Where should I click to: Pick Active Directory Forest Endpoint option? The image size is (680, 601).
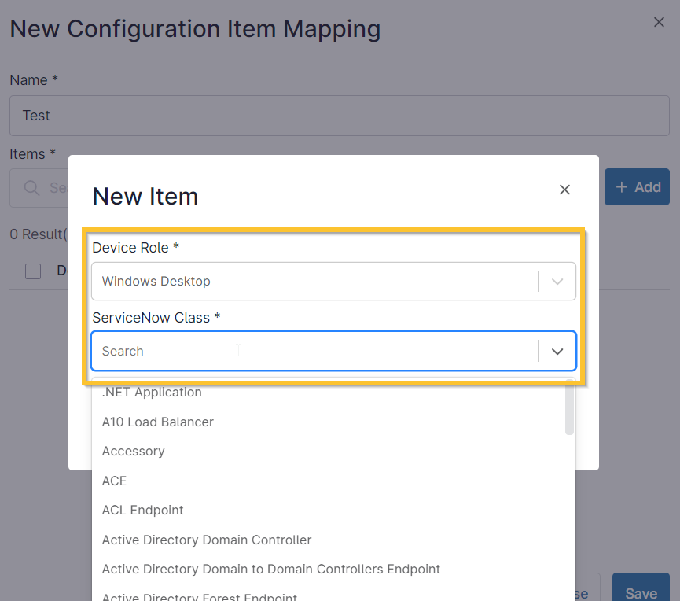point(199,596)
